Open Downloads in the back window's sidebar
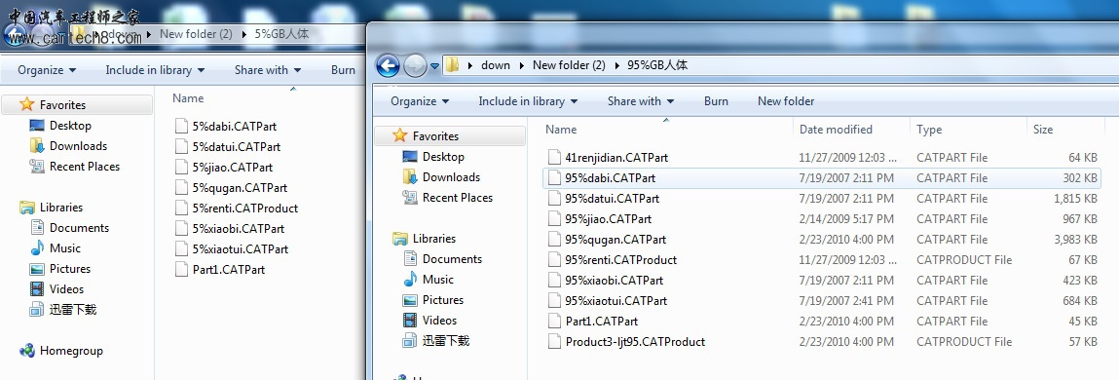Image resolution: width=1119 pixels, height=380 pixels. pyautogui.click(x=78, y=146)
